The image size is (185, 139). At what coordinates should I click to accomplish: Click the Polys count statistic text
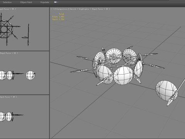[58, 17]
